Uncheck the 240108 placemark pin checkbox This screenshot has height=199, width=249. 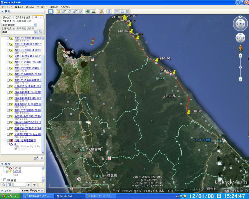(x=7, y=171)
